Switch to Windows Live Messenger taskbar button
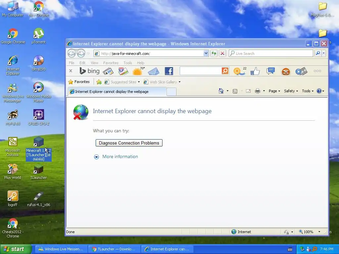Screen dimensions: 339x254 [x=61, y=249]
